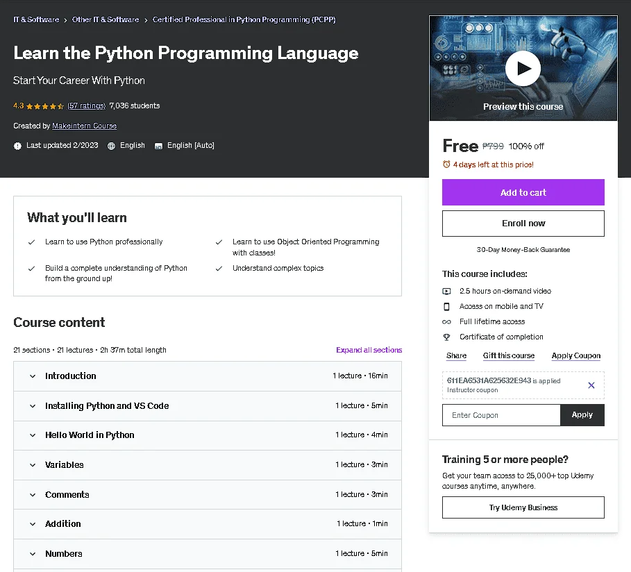Expand the Introduction section

point(208,376)
